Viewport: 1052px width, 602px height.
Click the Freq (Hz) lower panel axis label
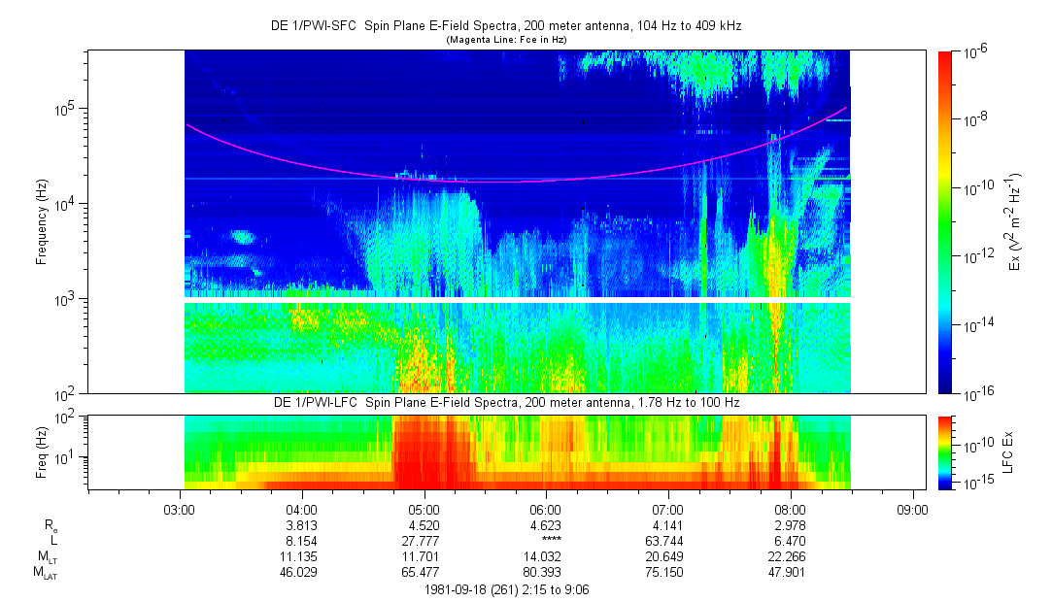tap(42, 451)
